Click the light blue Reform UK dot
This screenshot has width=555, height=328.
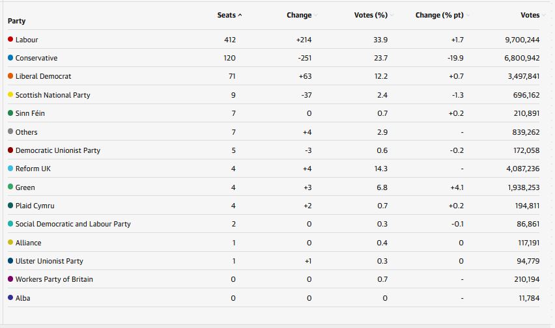(x=10, y=169)
